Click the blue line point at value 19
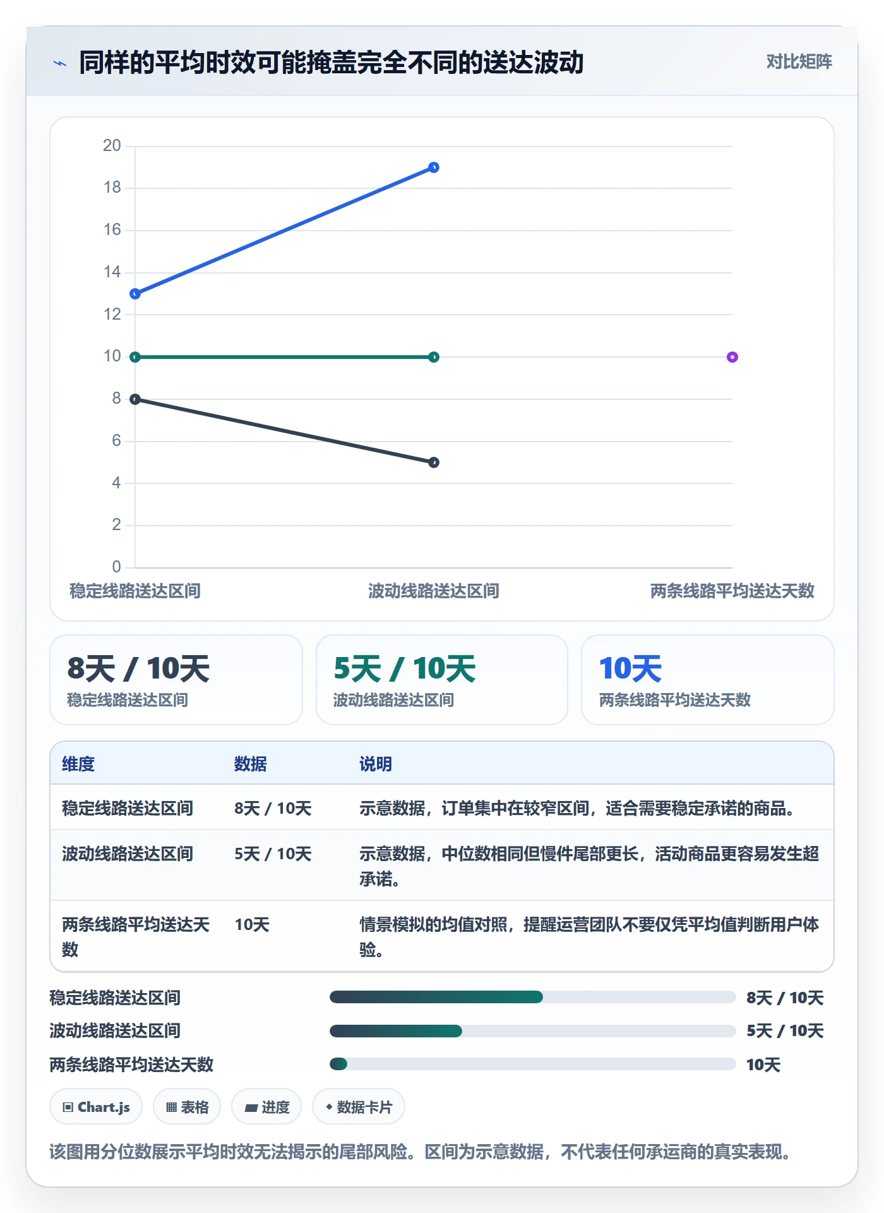Image resolution: width=884 pixels, height=1213 pixels. click(434, 167)
